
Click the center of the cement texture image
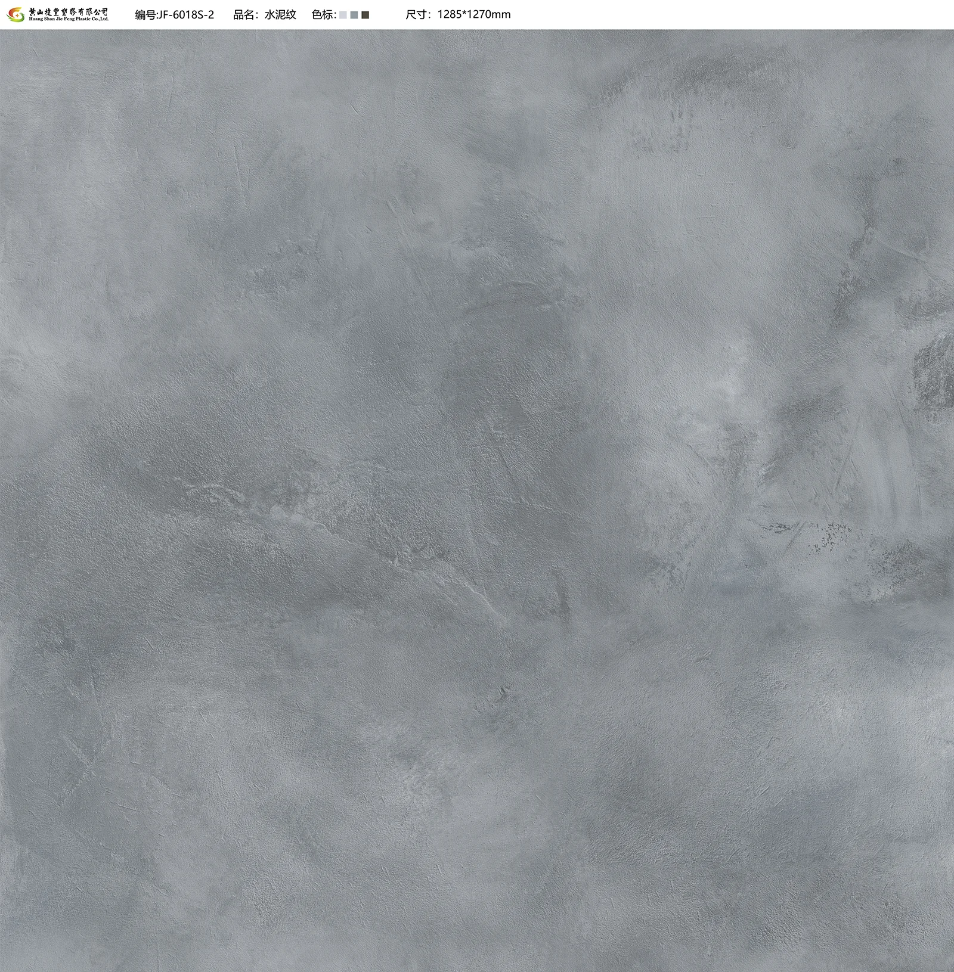[x=477, y=501]
